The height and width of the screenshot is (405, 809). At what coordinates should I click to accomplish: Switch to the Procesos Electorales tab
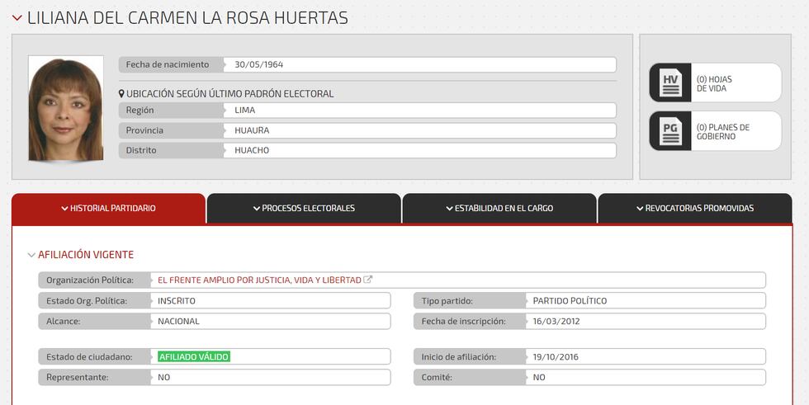[304, 209]
